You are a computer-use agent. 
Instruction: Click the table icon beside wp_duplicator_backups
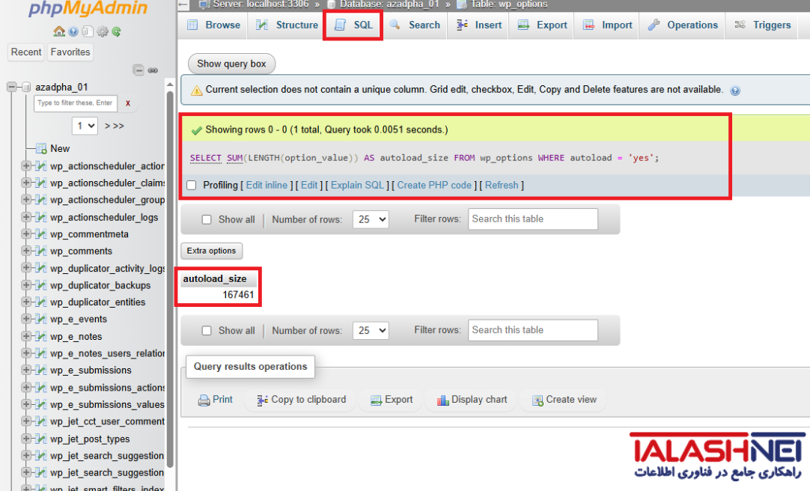41,285
